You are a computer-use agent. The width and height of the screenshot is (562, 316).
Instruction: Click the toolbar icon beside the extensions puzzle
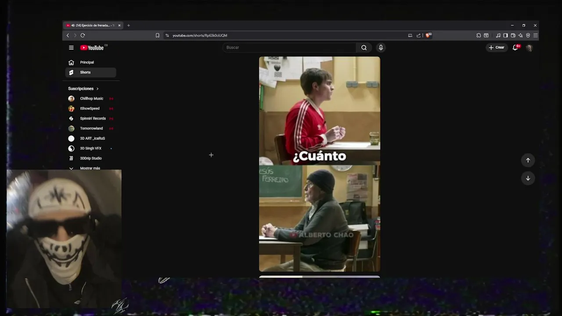486,35
